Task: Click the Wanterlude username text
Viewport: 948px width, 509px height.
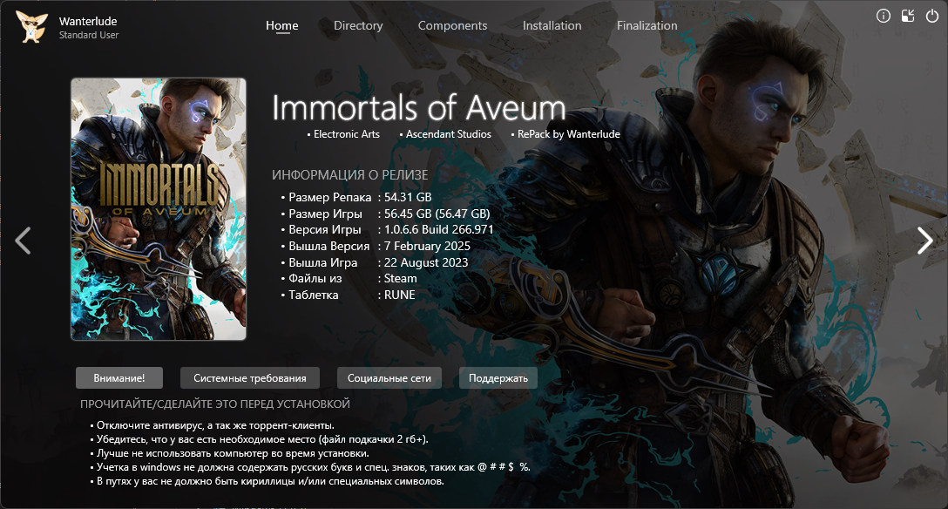Action: point(88,20)
